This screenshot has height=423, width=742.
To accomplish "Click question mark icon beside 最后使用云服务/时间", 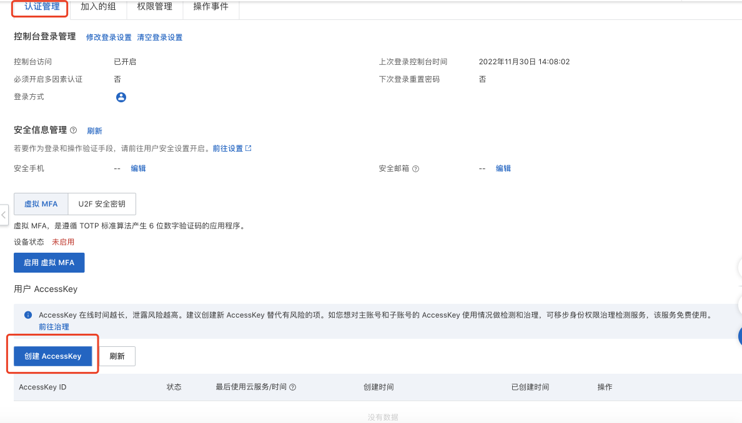I will 292,387.
